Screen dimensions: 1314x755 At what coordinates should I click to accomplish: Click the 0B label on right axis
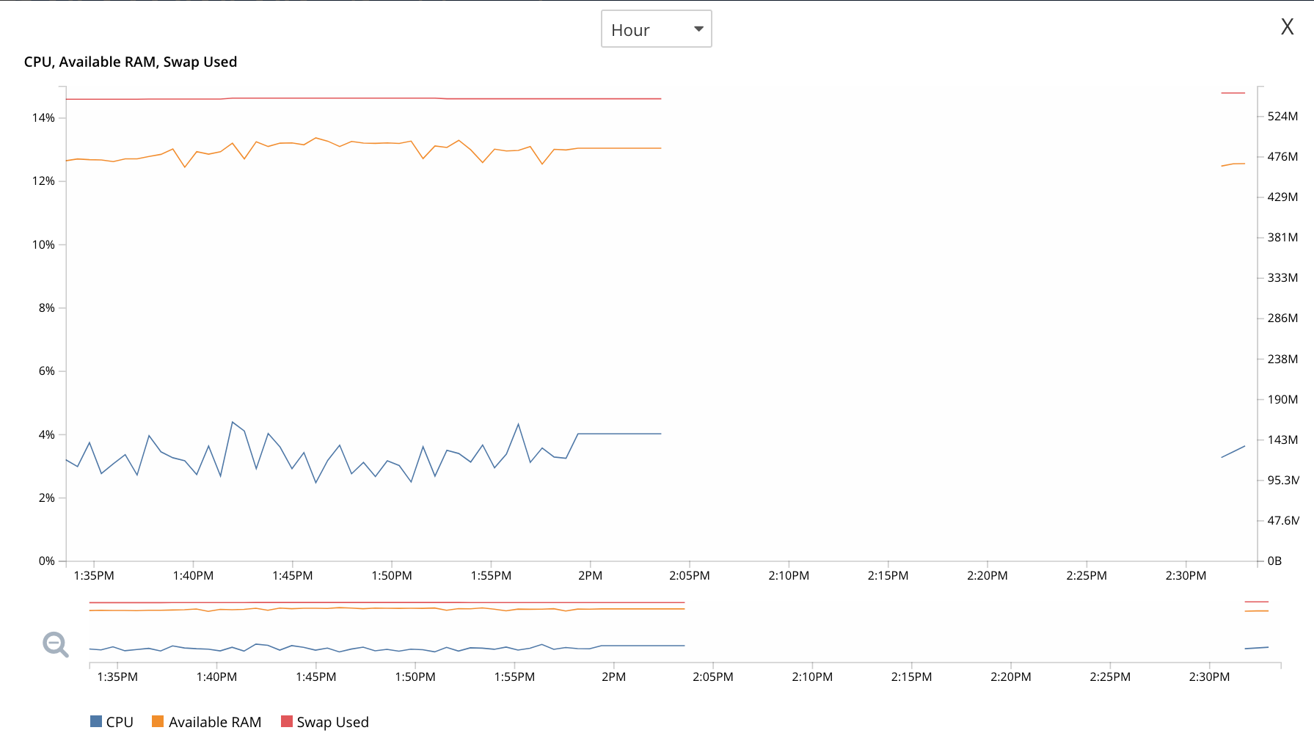[1274, 561]
